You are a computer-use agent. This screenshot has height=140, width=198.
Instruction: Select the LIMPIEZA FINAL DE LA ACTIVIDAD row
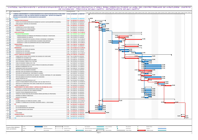46,116
